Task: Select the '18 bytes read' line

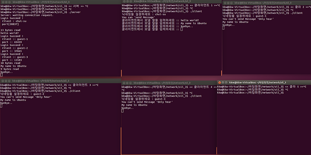Action: coord(10,63)
